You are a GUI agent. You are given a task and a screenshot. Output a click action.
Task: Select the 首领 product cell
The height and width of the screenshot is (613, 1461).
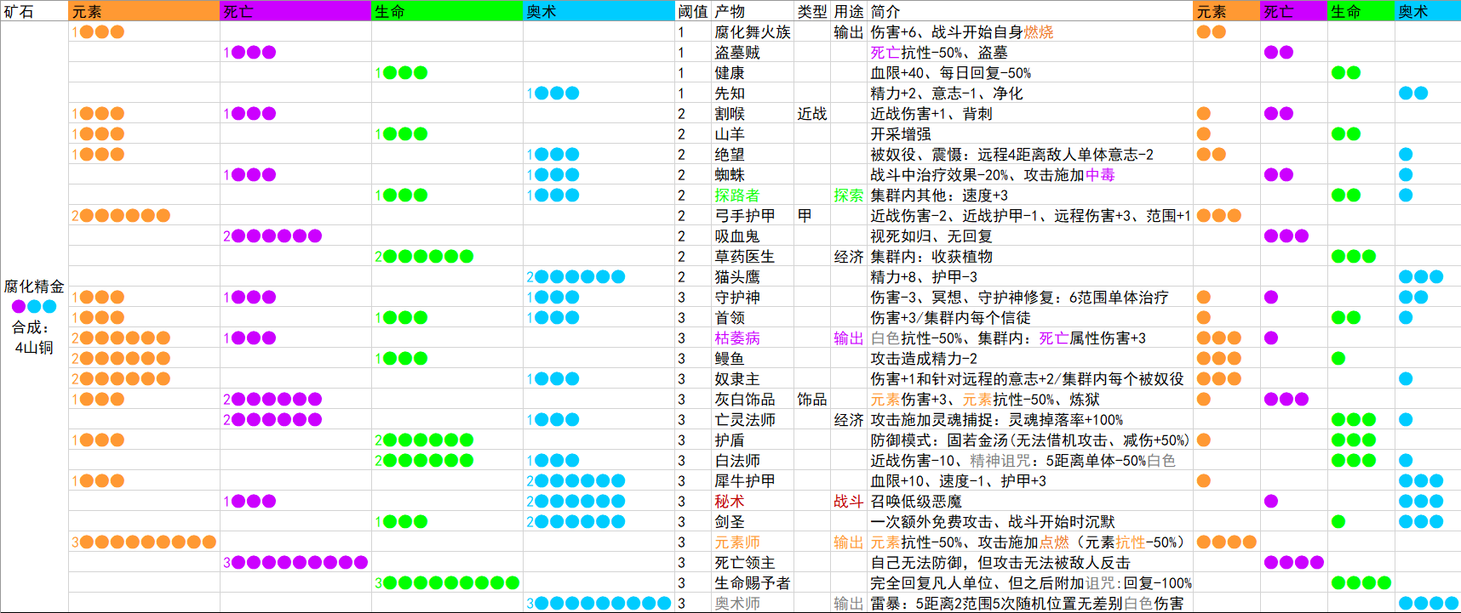click(x=753, y=317)
